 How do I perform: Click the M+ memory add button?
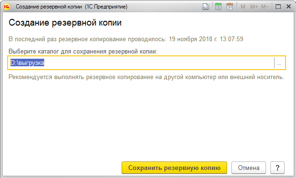[x=254, y=7]
